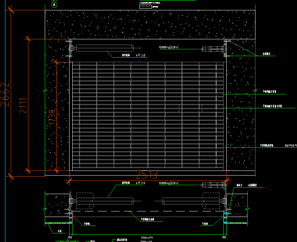Select the green circled axis marker
The height and width of the screenshot is (242, 297).
click(54, 4)
